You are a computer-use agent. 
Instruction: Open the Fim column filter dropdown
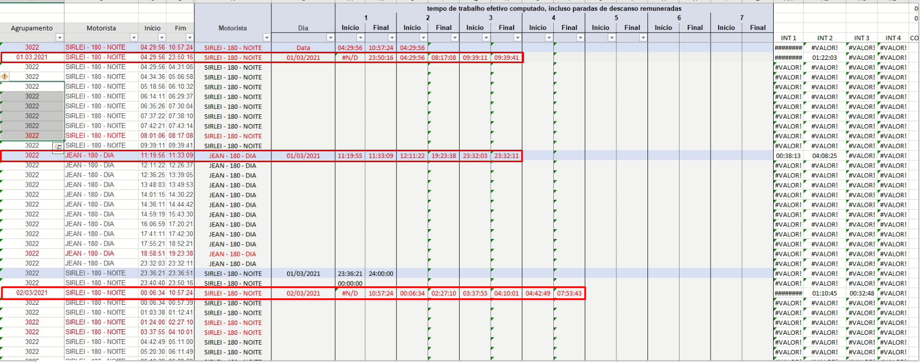pos(189,38)
